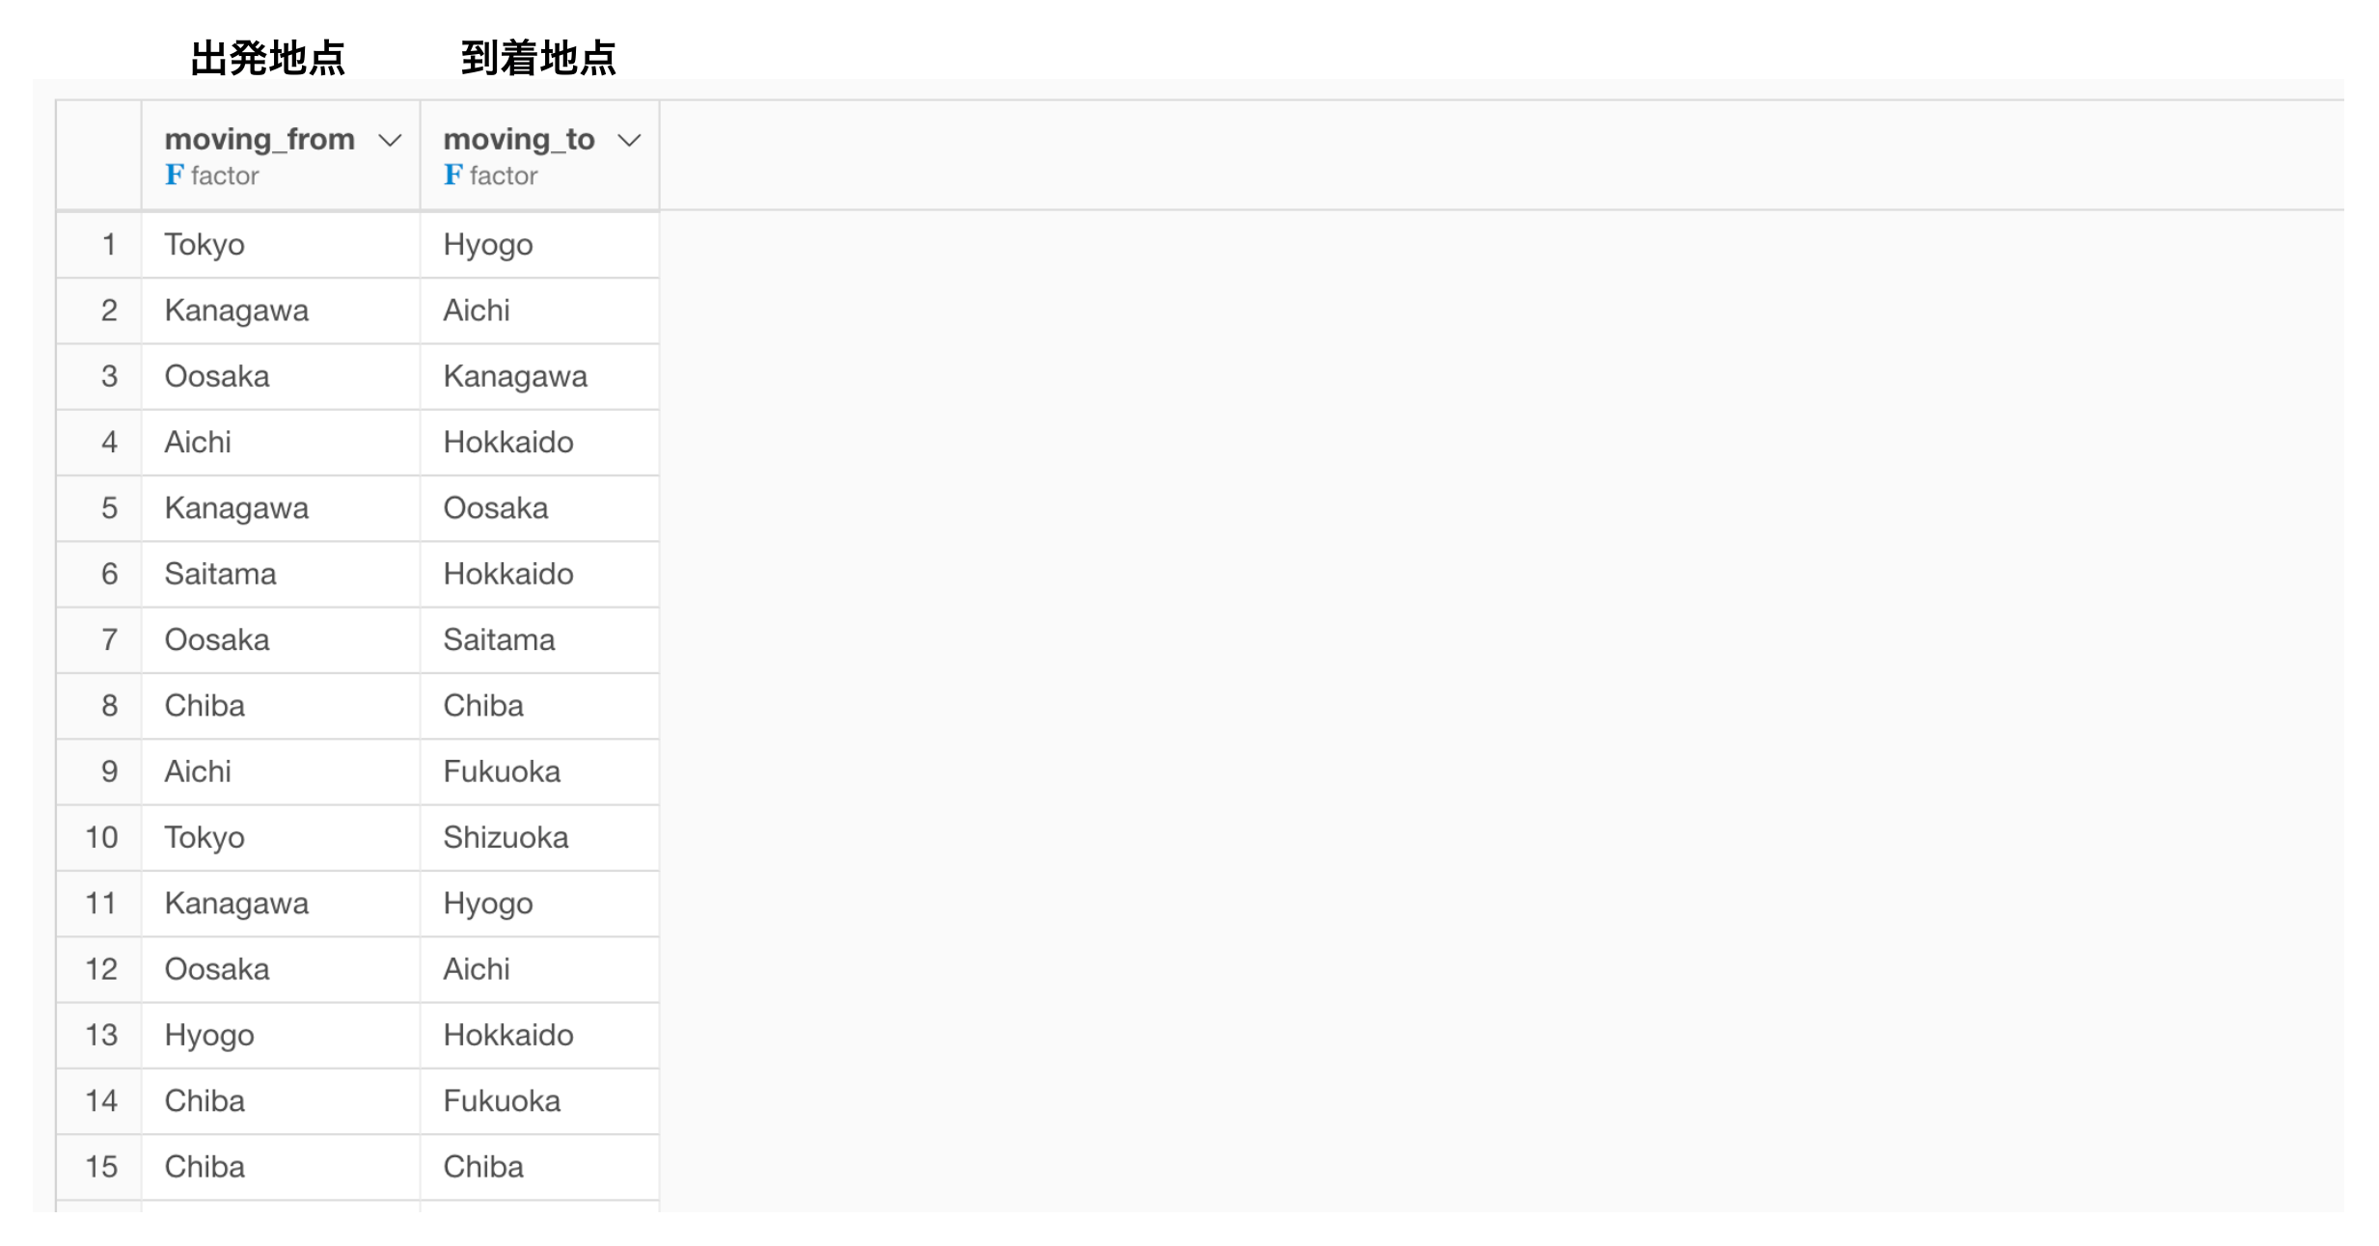Select the Shizuoka cell in row 10

coord(540,838)
